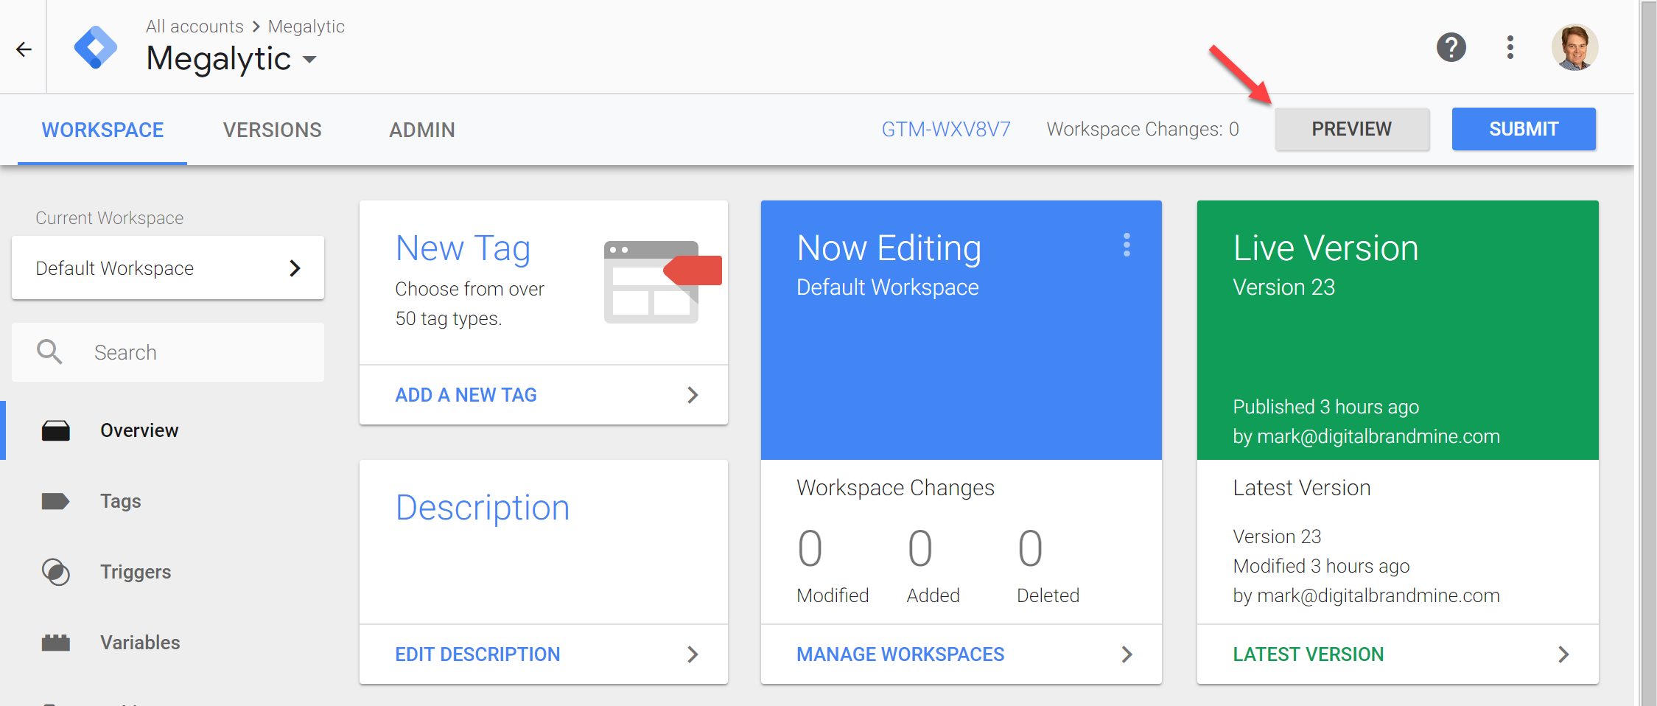This screenshot has width=1657, height=706.
Task: Open the header three-dot options menu
Action: point(1510,48)
